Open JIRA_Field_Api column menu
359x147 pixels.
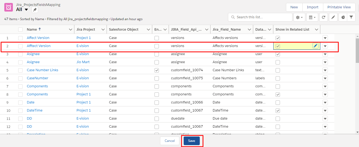click(207, 30)
